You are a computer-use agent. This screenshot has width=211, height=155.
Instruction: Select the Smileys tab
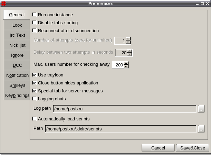tap(17, 85)
